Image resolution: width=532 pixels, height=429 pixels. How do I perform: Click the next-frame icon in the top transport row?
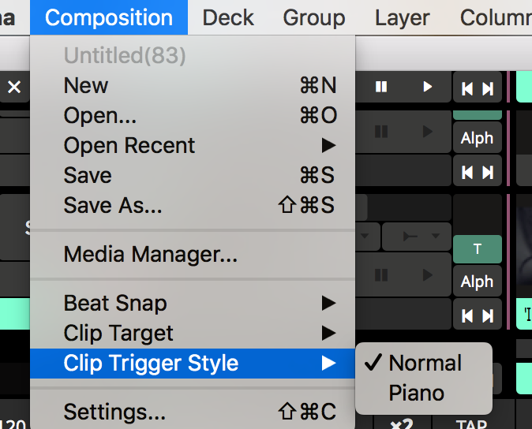(488, 88)
